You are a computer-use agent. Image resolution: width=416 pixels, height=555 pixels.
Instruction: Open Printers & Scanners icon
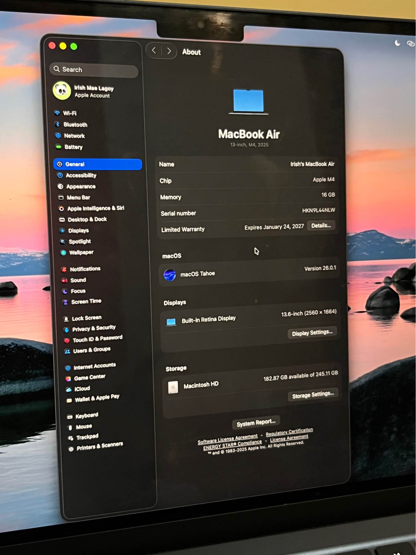71,449
